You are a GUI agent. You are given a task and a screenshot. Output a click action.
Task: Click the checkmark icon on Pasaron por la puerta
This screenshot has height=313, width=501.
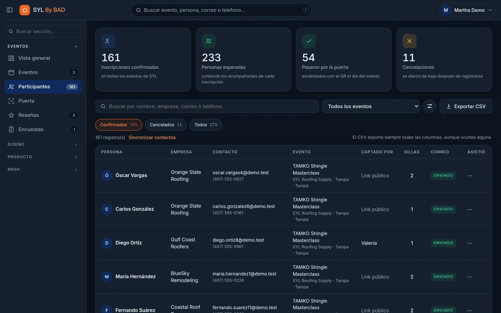point(309,41)
